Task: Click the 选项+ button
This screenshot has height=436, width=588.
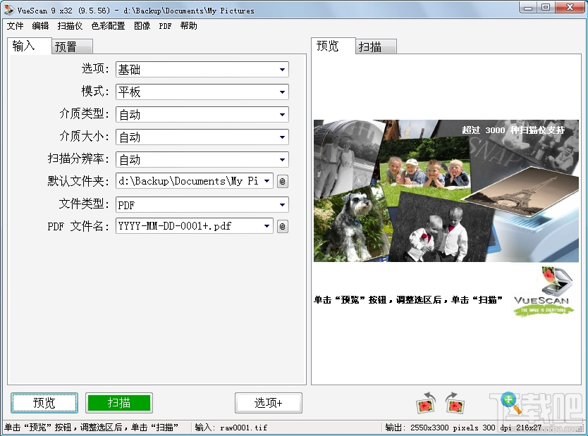Action: click(269, 403)
